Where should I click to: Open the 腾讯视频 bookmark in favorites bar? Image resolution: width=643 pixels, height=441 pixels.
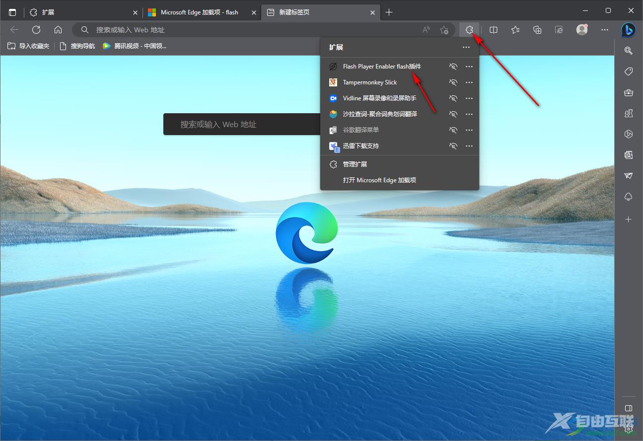click(135, 46)
